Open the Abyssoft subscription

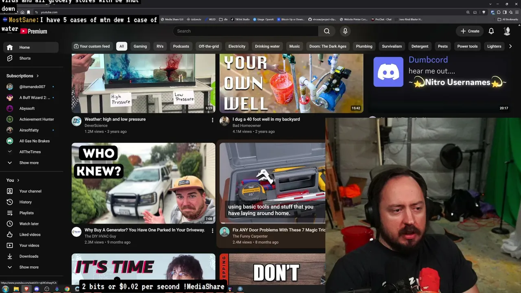point(31,109)
